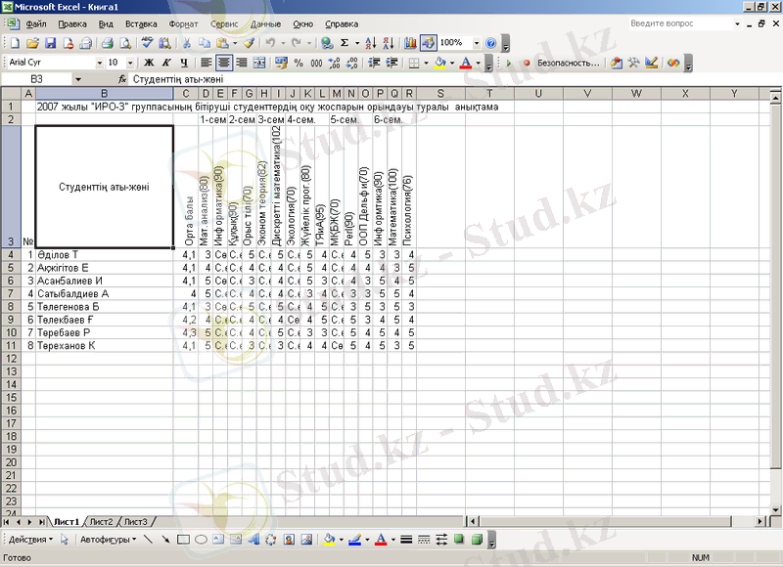Expand the font size dropdown
The width and height of the screenshot is (783, 567).
(x=129, y=63)
